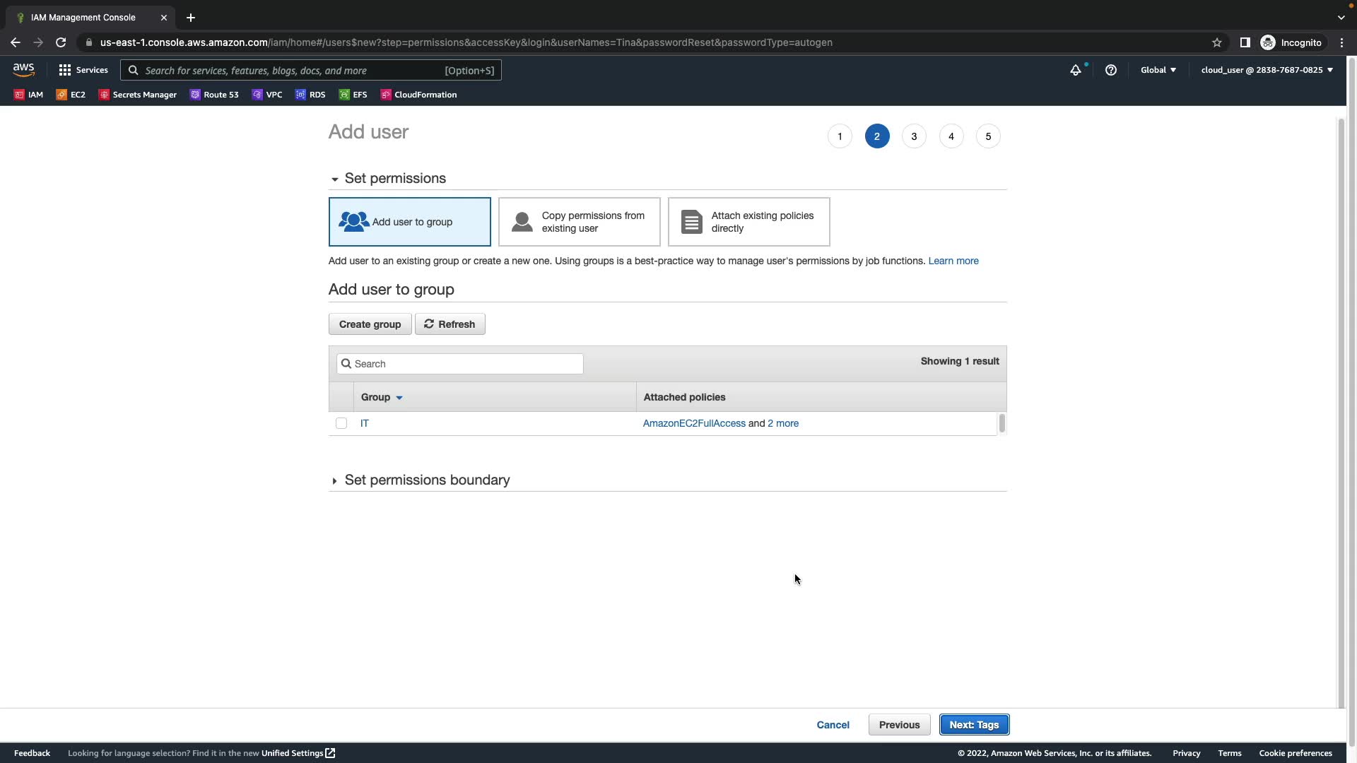The width and height of the screenshot is (1357, 763).
Task: Open the Global region dropdown
Action: [x=1158, y=70]
